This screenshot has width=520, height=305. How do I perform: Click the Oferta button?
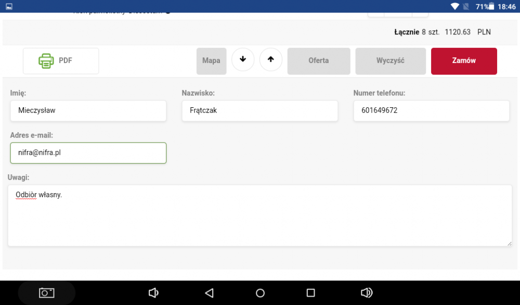tap(318, 61)
